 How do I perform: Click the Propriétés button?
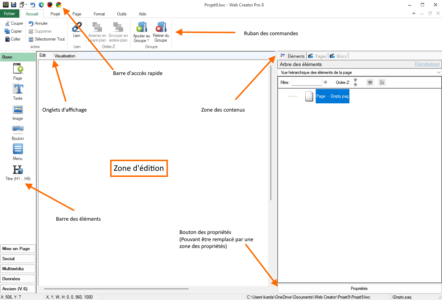(359, 289)
